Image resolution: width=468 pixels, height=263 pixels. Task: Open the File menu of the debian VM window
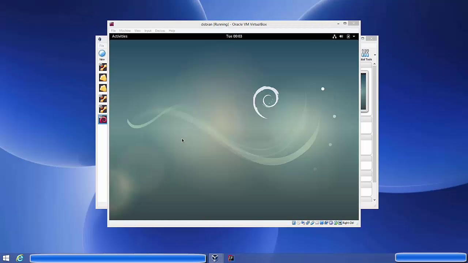pos(113,31)
